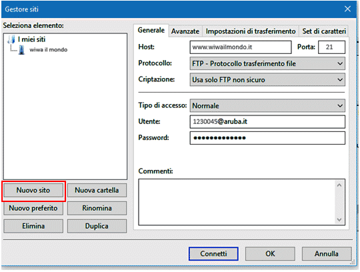Click the I miei siti folder icon
Screen dimensions: 360x272
(11, 39)
